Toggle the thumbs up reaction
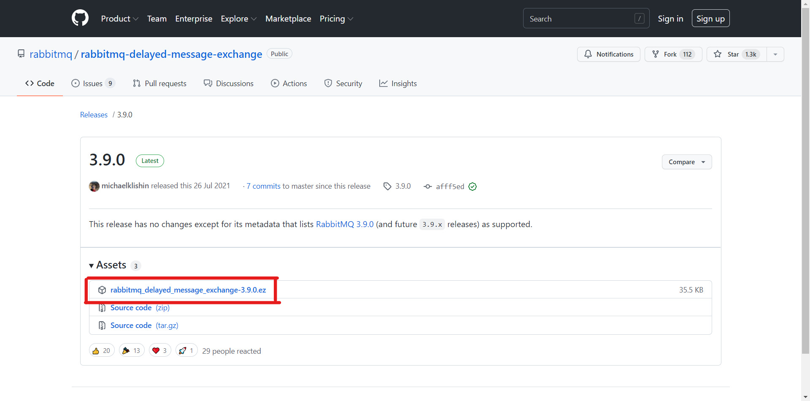The width and height of the screenshot is (810, 401). [102, 350]
